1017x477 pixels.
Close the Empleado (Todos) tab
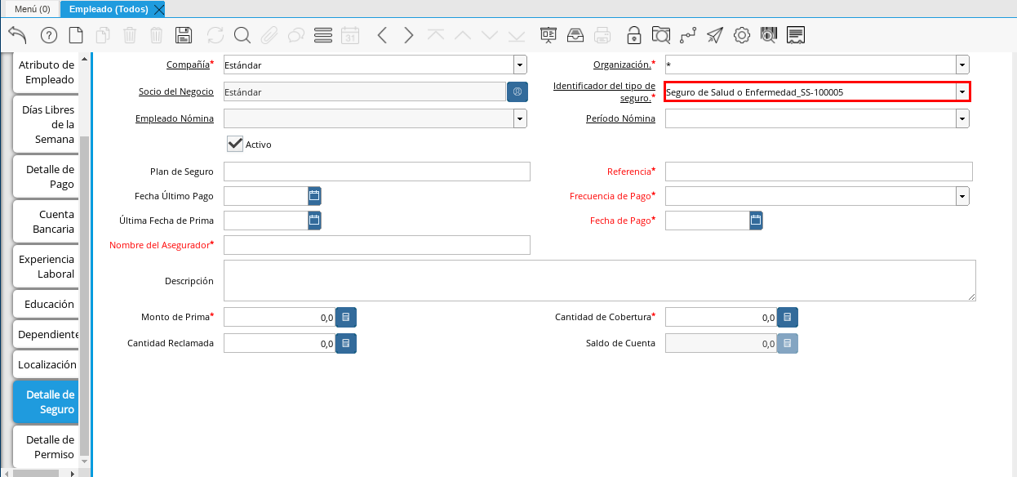pos(159,9)
